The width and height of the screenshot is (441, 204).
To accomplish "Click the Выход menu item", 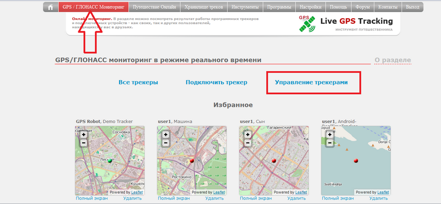I will 412,7.
